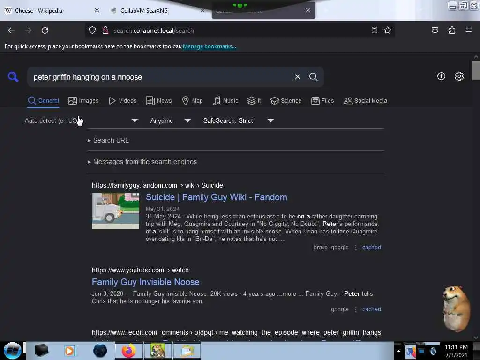Open Firefox from the taskbar

(x=129, y=351)
